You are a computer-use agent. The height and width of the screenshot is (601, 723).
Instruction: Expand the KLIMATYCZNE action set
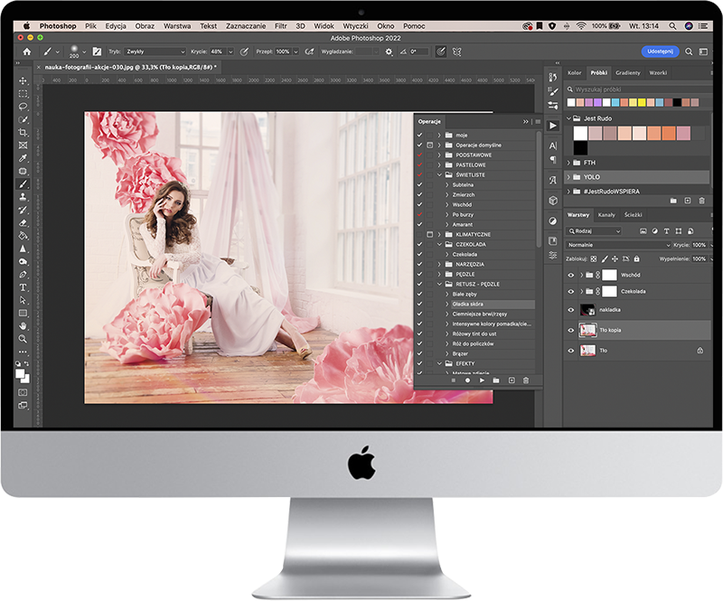[440, 234]
